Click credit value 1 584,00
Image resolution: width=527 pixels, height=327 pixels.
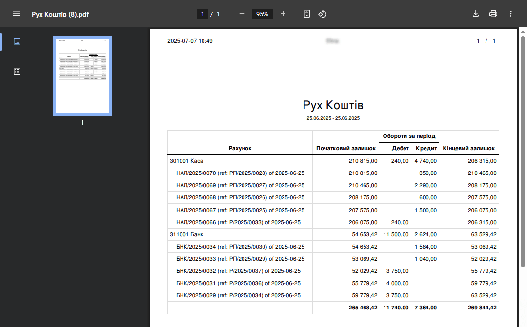(426, 247)
